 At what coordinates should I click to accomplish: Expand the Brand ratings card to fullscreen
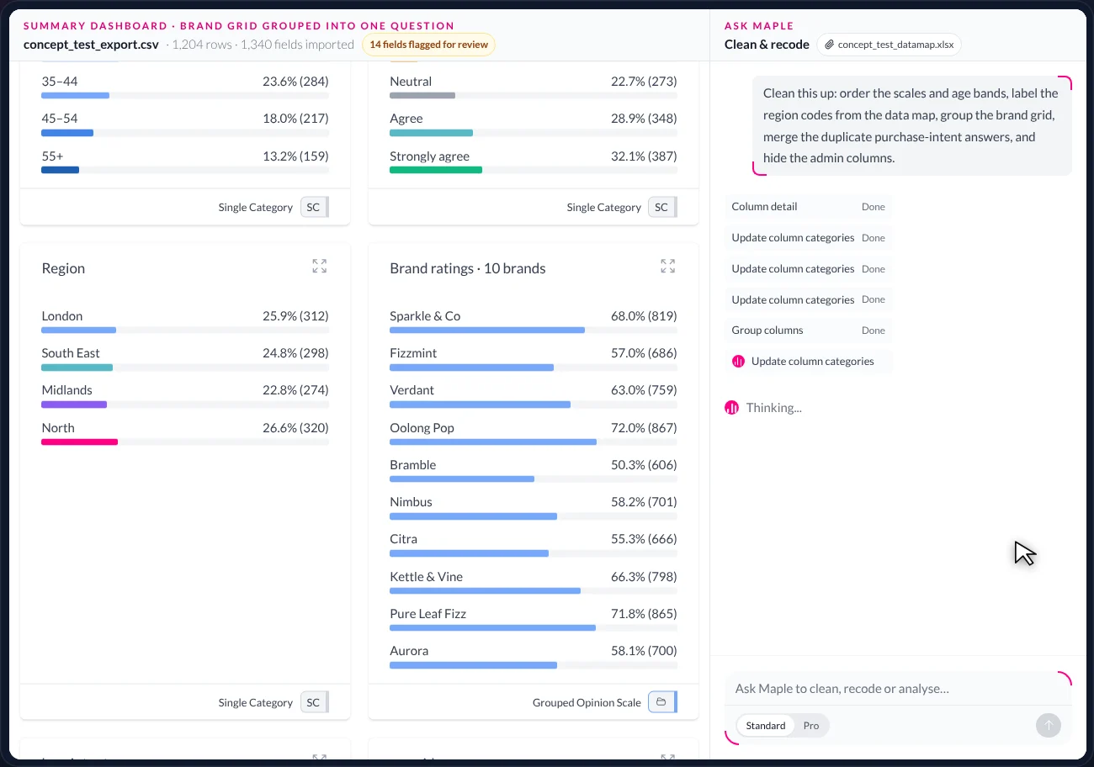668,267
